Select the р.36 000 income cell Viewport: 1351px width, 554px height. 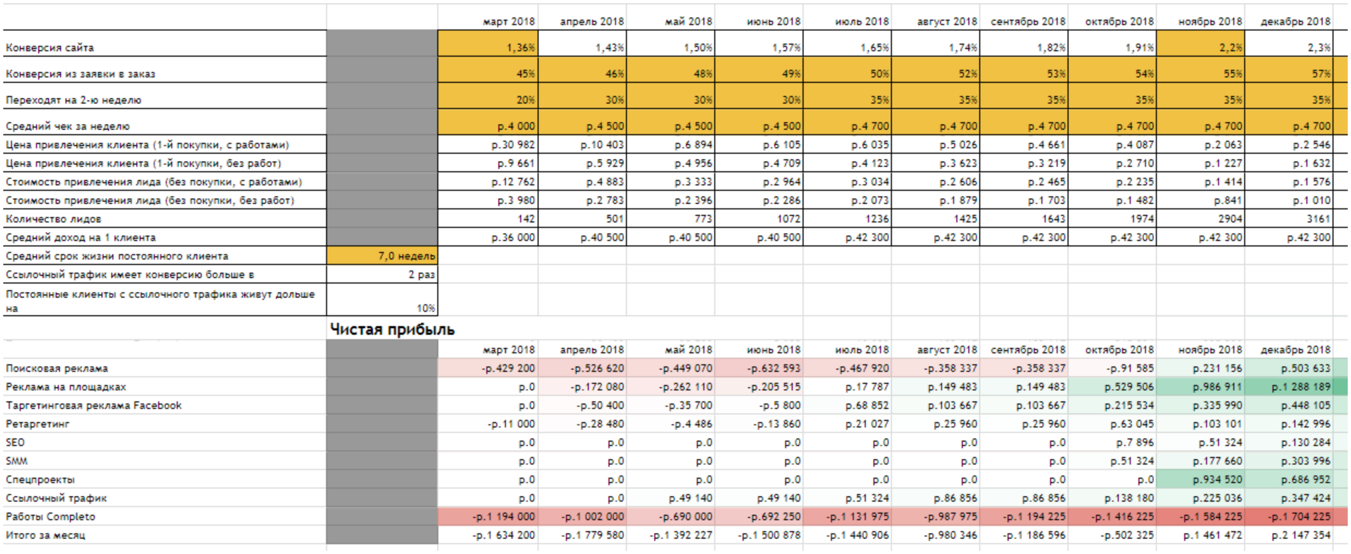(x=487, y=237)
